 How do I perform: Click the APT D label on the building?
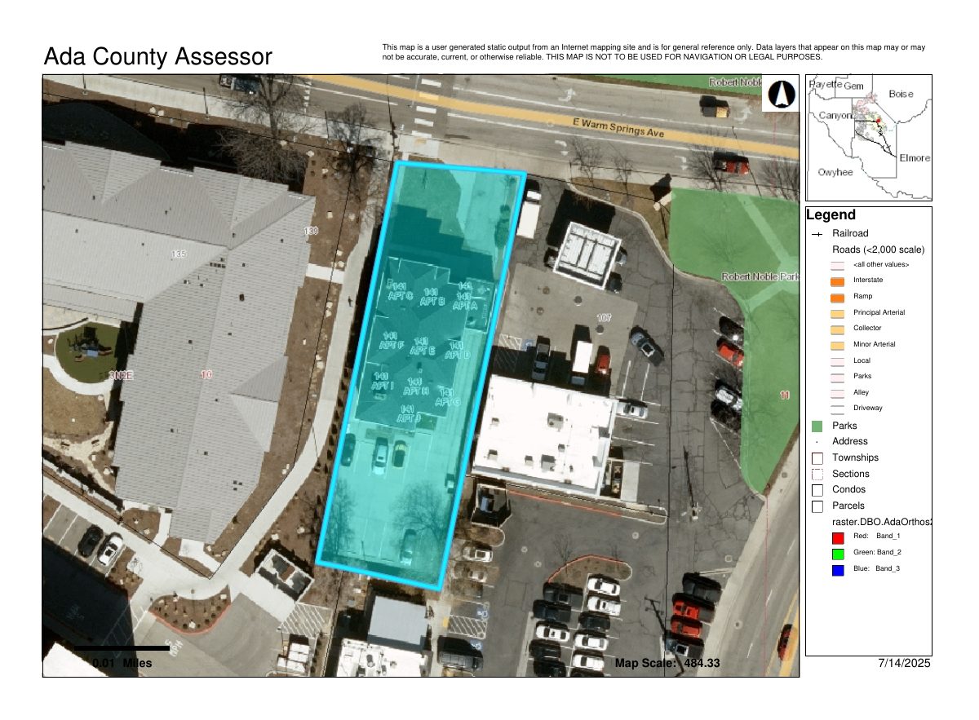458,355
